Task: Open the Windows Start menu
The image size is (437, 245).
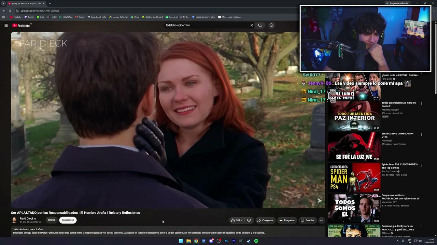Action: pyautogui.click(x=181, y=241)
